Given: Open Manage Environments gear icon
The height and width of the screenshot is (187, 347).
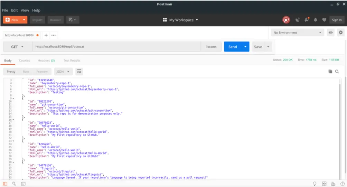Looking at the screenshot, I should click(340, 32).
